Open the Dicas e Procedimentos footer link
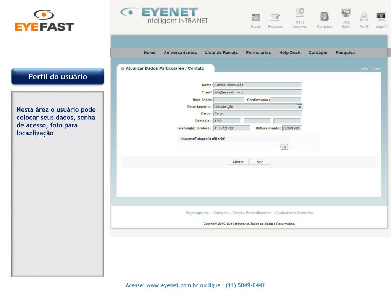This screenshot has height=293, width=391. [x=252, y=213]
